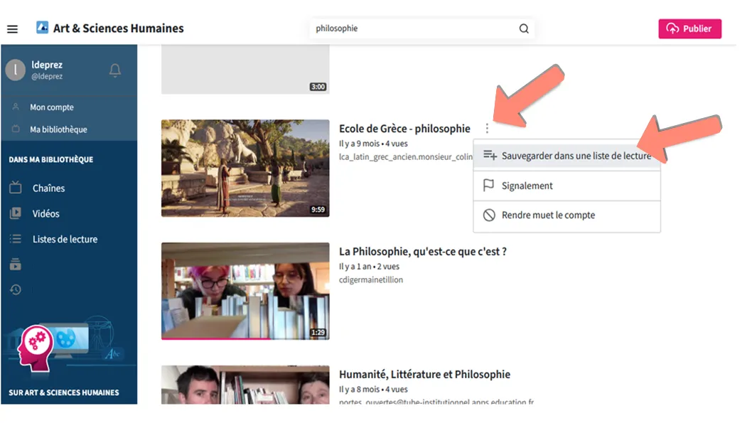The width and height of the screenshot is (752, 423).
Task: Open the notifications bell icon
Action: [115, 70]
